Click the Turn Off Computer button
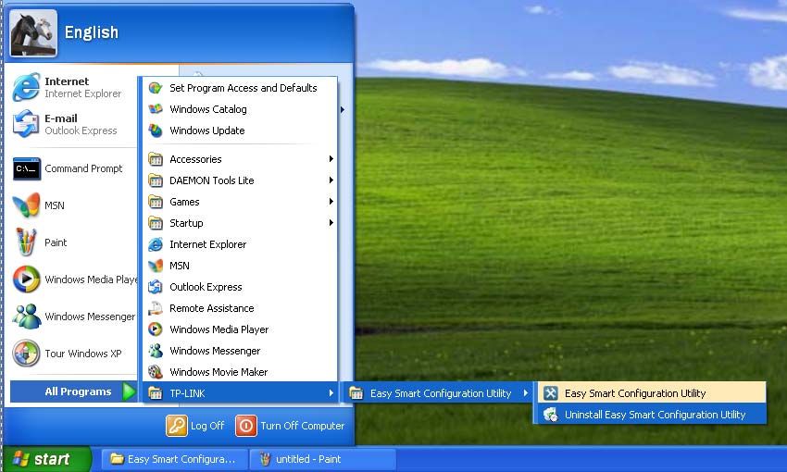 click(x=290, y=426)
